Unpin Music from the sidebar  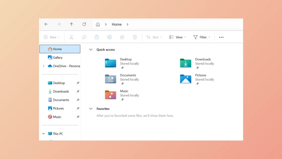pyautogui.click(x=78, y=117)
